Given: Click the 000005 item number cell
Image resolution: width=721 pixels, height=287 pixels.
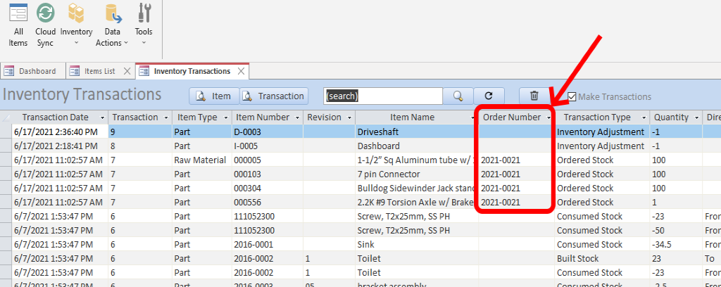Looking at the screenshot, I should pos(267,160).
